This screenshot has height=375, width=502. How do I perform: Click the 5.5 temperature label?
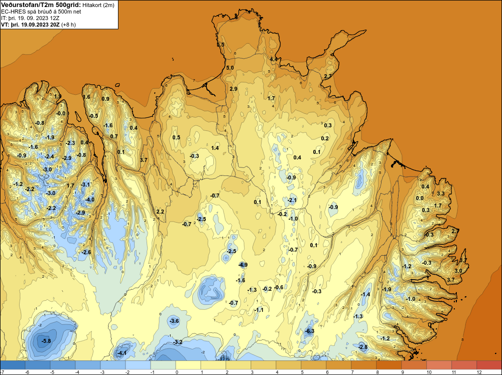(x=220, y=45)
